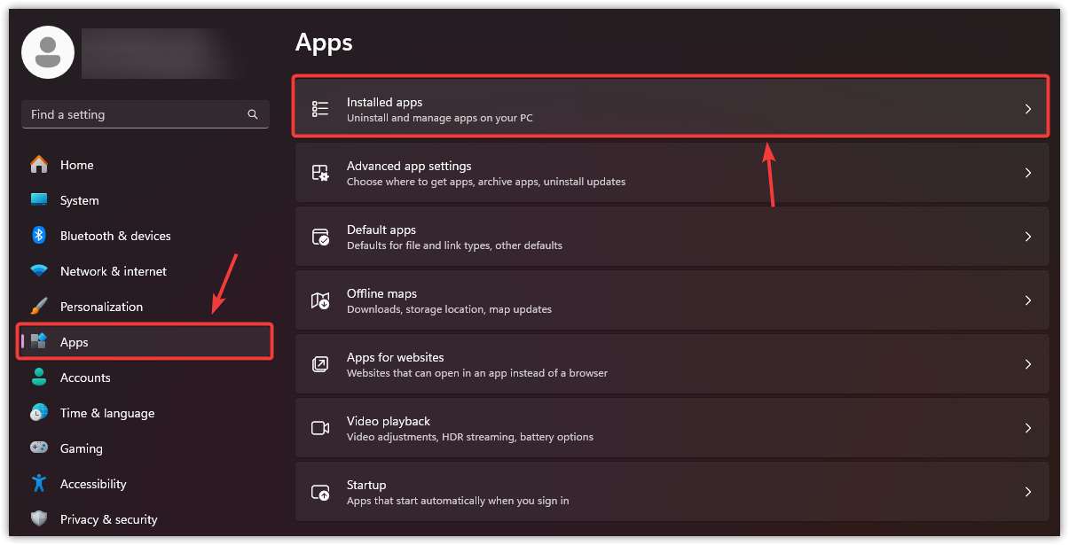1069x545 pixels.
Task: Click the Offline maps icon
Action: (x=320, y=300)
